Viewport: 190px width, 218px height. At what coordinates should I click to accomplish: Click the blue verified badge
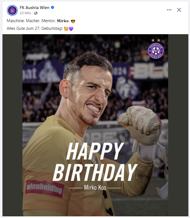point(52,7)
